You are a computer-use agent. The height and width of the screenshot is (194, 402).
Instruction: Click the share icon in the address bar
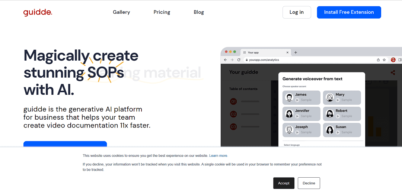378,60
